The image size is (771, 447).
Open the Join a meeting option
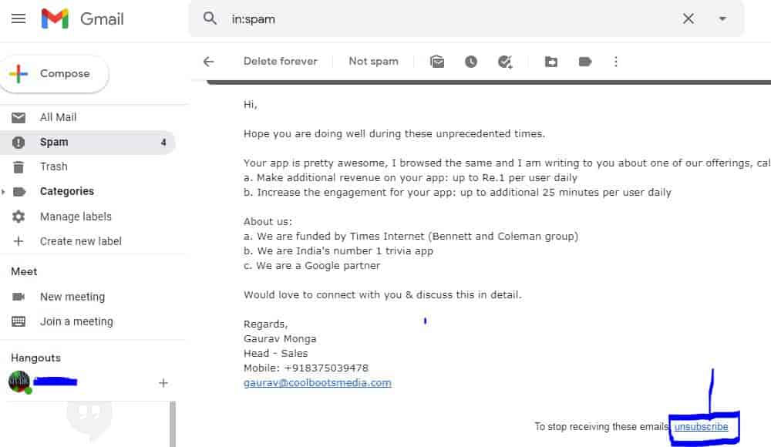click(x=76, y=321)
